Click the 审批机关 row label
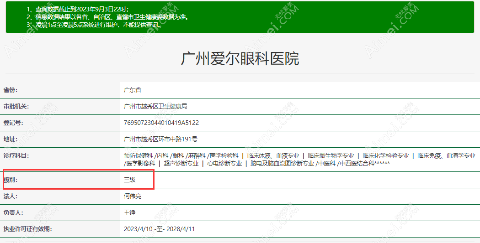 pyautogui.click(x=16, y=107)
